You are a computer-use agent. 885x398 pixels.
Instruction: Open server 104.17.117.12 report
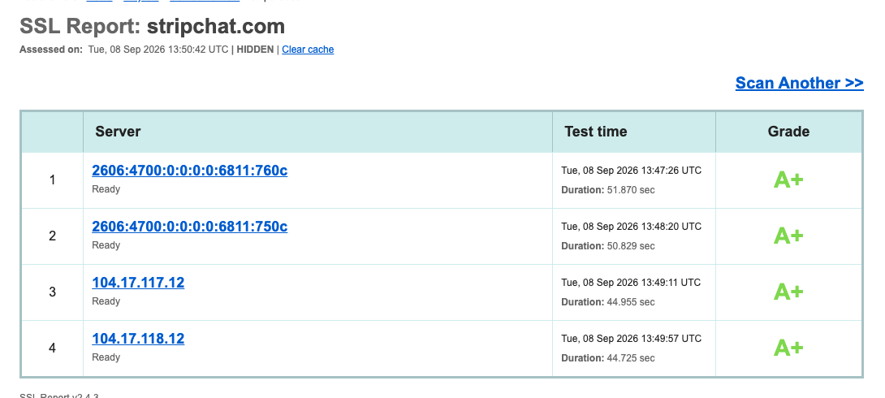click(138, 283)
